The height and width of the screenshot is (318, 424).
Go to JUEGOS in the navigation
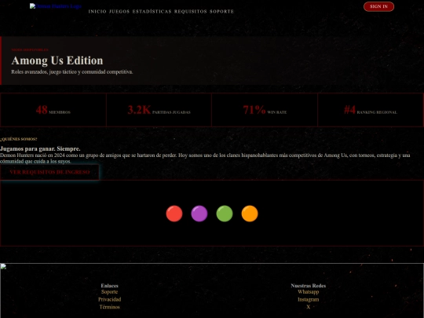tap(119, 12)
